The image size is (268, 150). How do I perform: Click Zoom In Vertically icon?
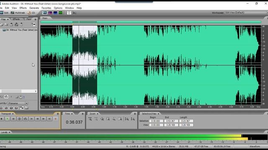point(127,119)
